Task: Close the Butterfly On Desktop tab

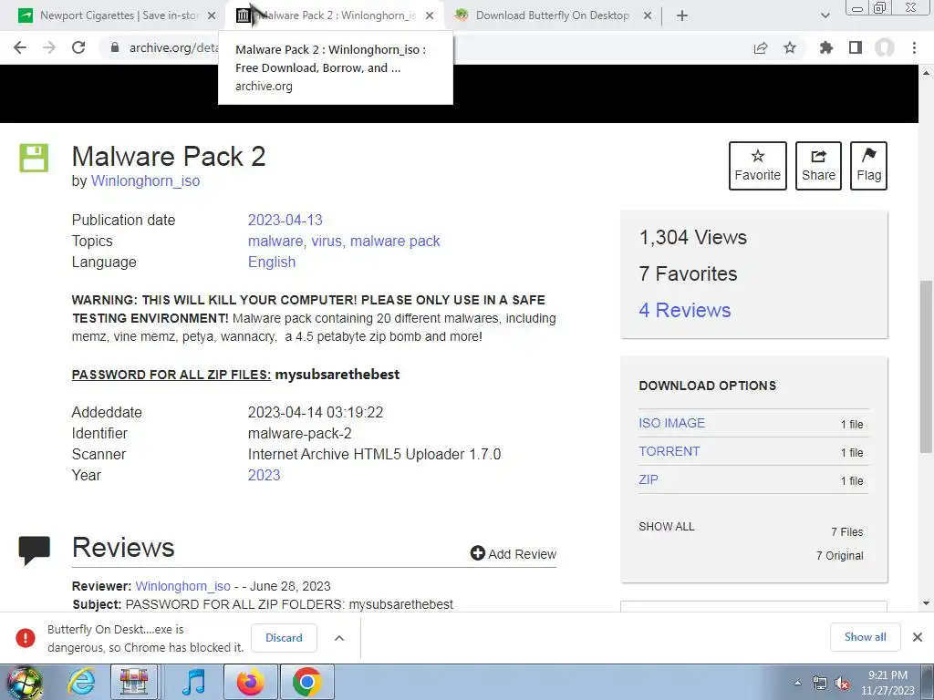Action: [x=648, y=16]
